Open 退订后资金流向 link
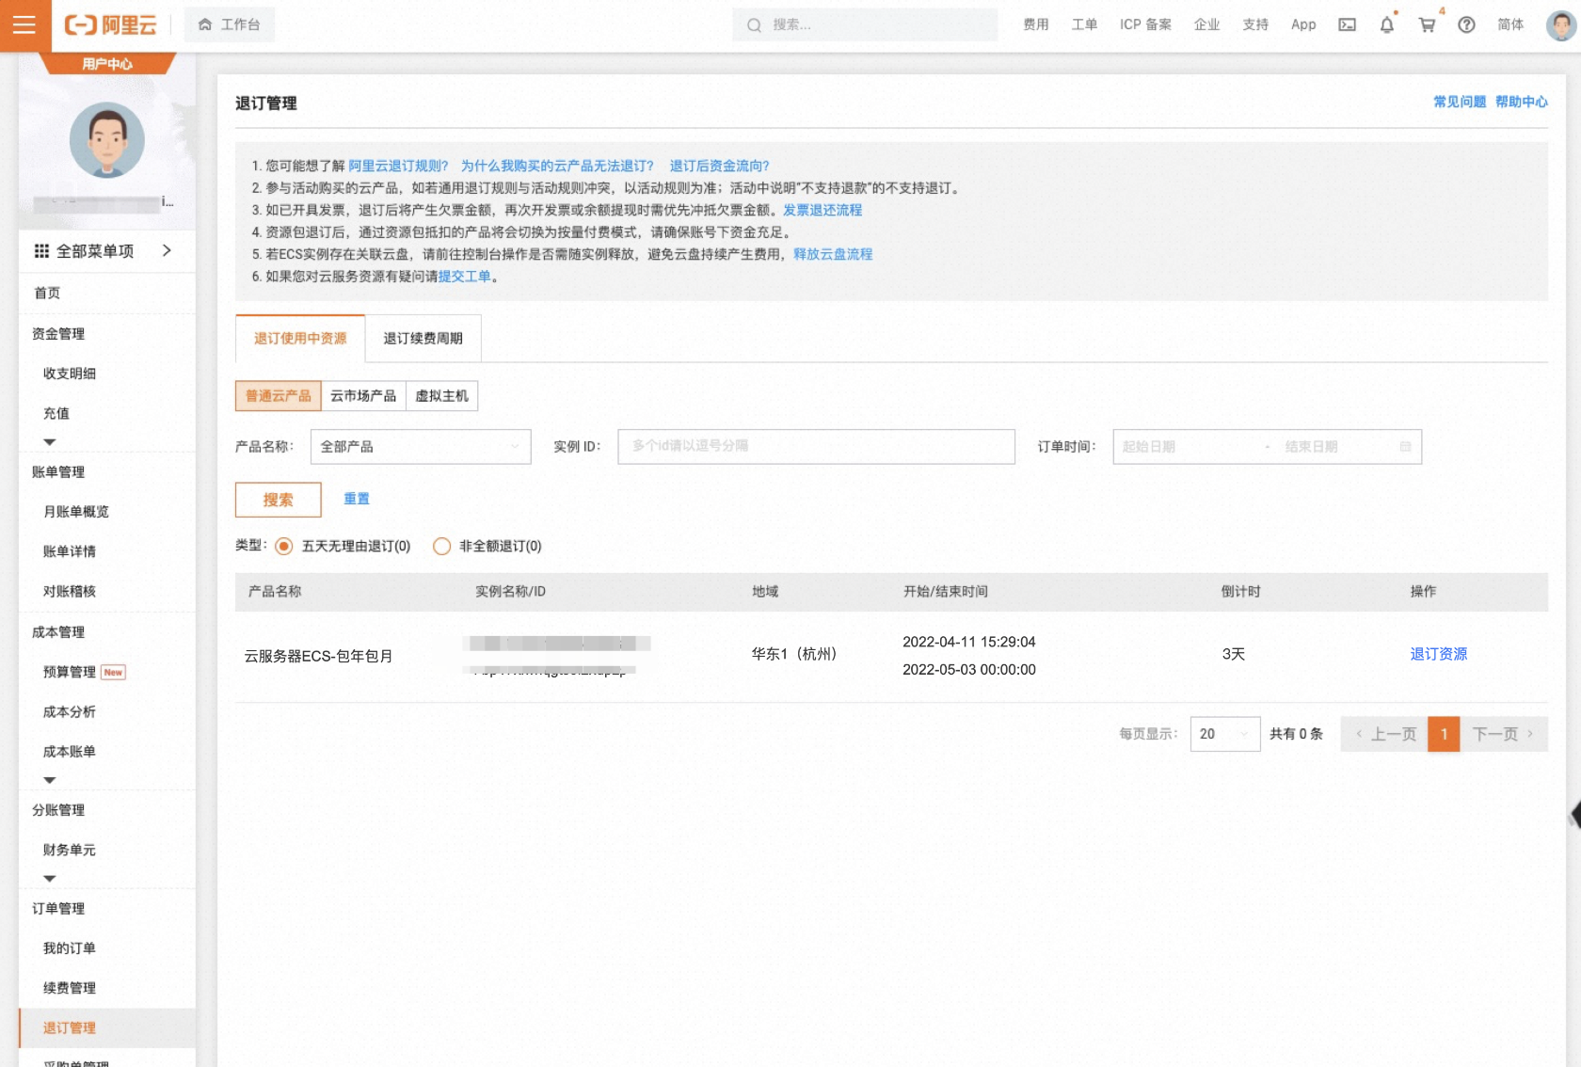 (x=720, y=166)
